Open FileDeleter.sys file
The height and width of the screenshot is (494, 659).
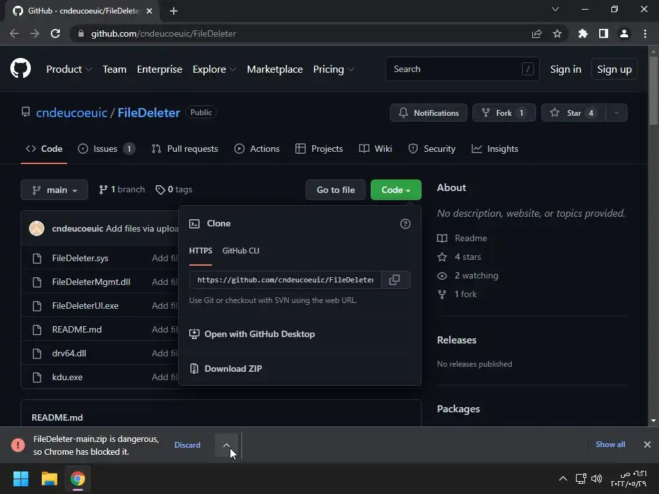80,259
